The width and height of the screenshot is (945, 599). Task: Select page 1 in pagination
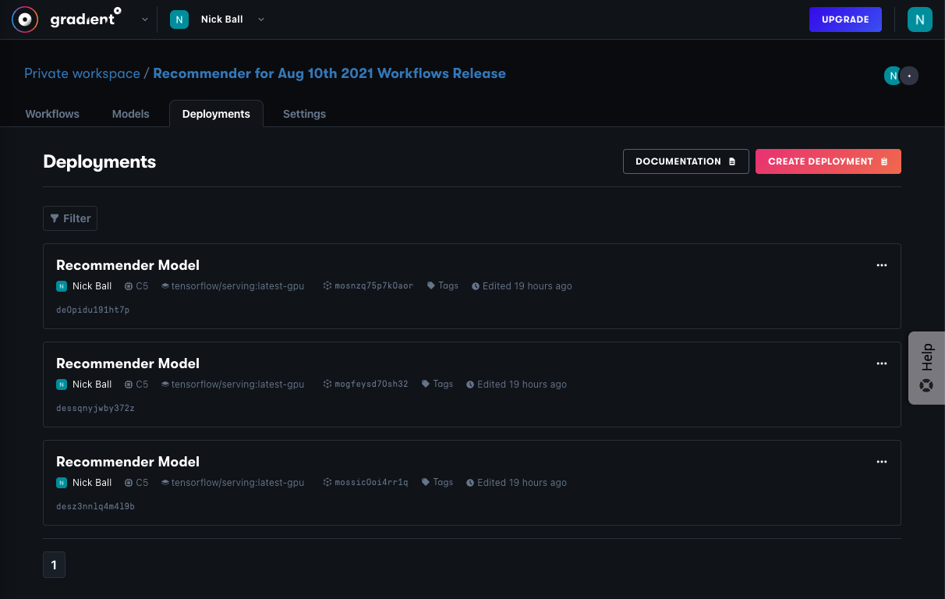(54, 564)
